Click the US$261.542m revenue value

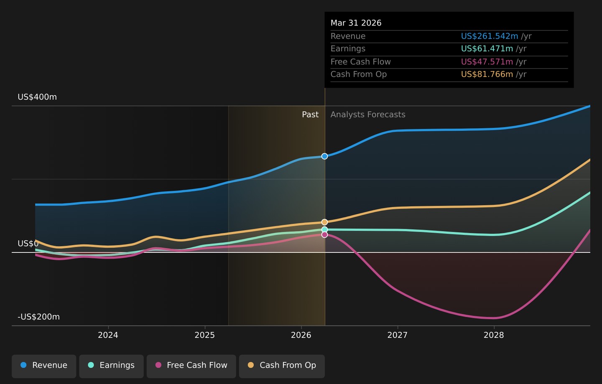point(490,36)
